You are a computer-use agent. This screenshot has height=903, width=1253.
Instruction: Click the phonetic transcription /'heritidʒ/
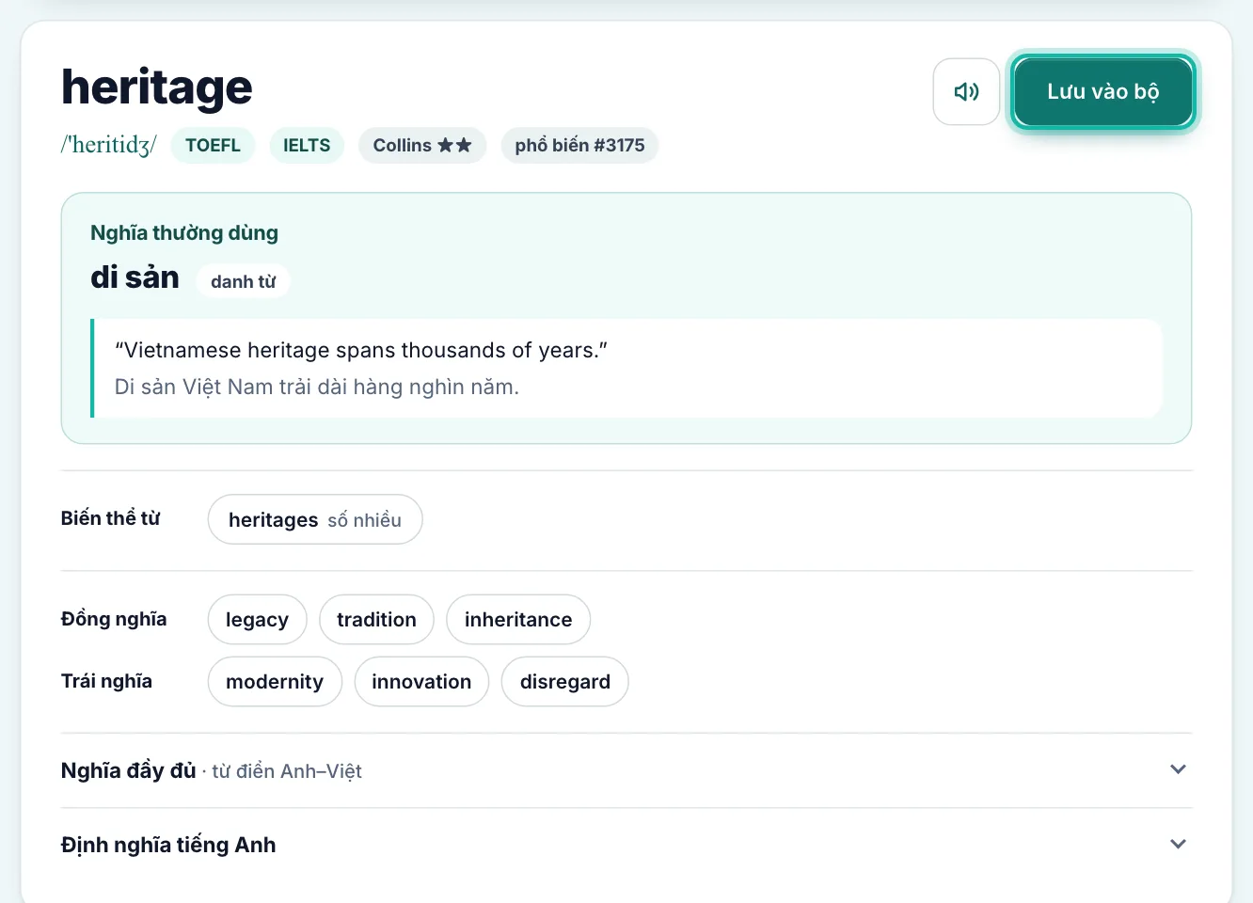(109, 145)
